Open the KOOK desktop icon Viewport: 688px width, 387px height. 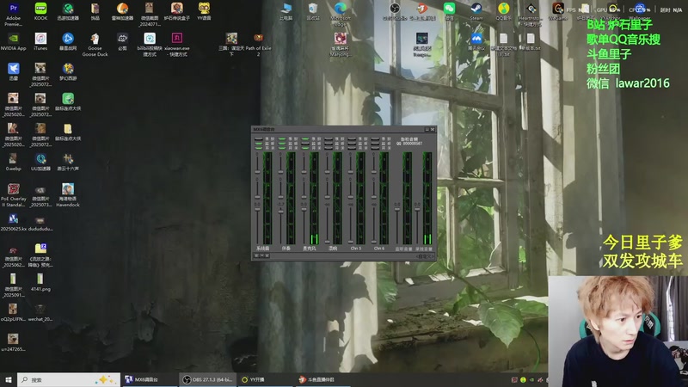pos(40,11)
